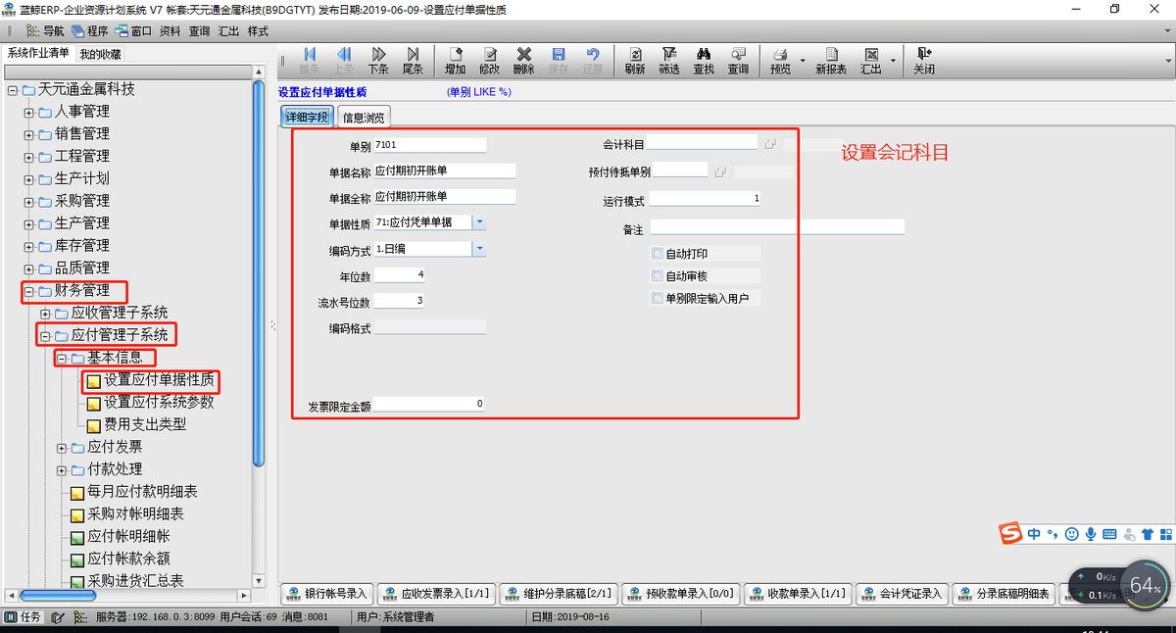Open the 查询 query tool
Screen dimensions: 1176x633
tap(738, 61)
